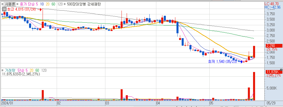Click the 04 month axis marker
Viewport: 283px width, 107px height.
pyautogui.click(x=158, y=103)
